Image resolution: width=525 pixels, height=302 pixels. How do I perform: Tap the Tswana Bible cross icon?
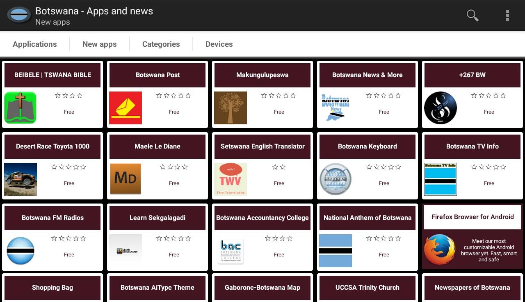pyautogui.click(x=21, y=108)
